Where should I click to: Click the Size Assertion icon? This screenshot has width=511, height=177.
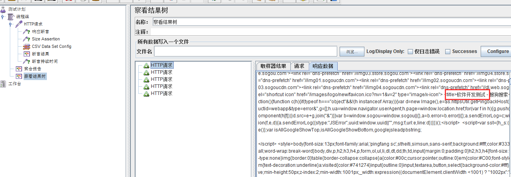pyautogui.click(x=26, y=39)
